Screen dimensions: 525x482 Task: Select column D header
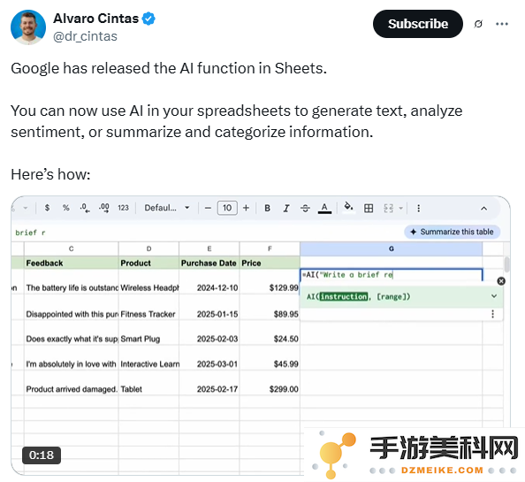pos(148,249)
